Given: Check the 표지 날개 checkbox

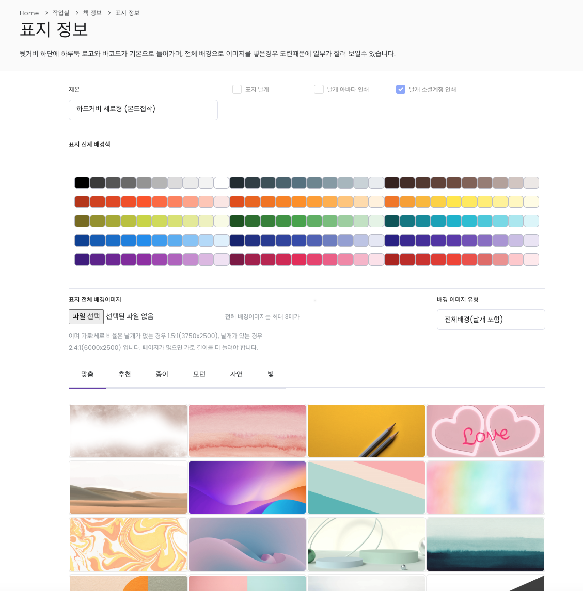Looking at the screenshot, I should pyautogui.click(x=237, y=89).
